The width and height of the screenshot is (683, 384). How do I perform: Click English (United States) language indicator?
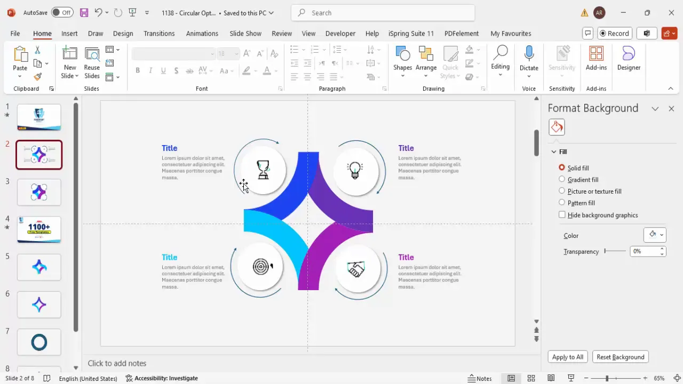tap(88, 378)
